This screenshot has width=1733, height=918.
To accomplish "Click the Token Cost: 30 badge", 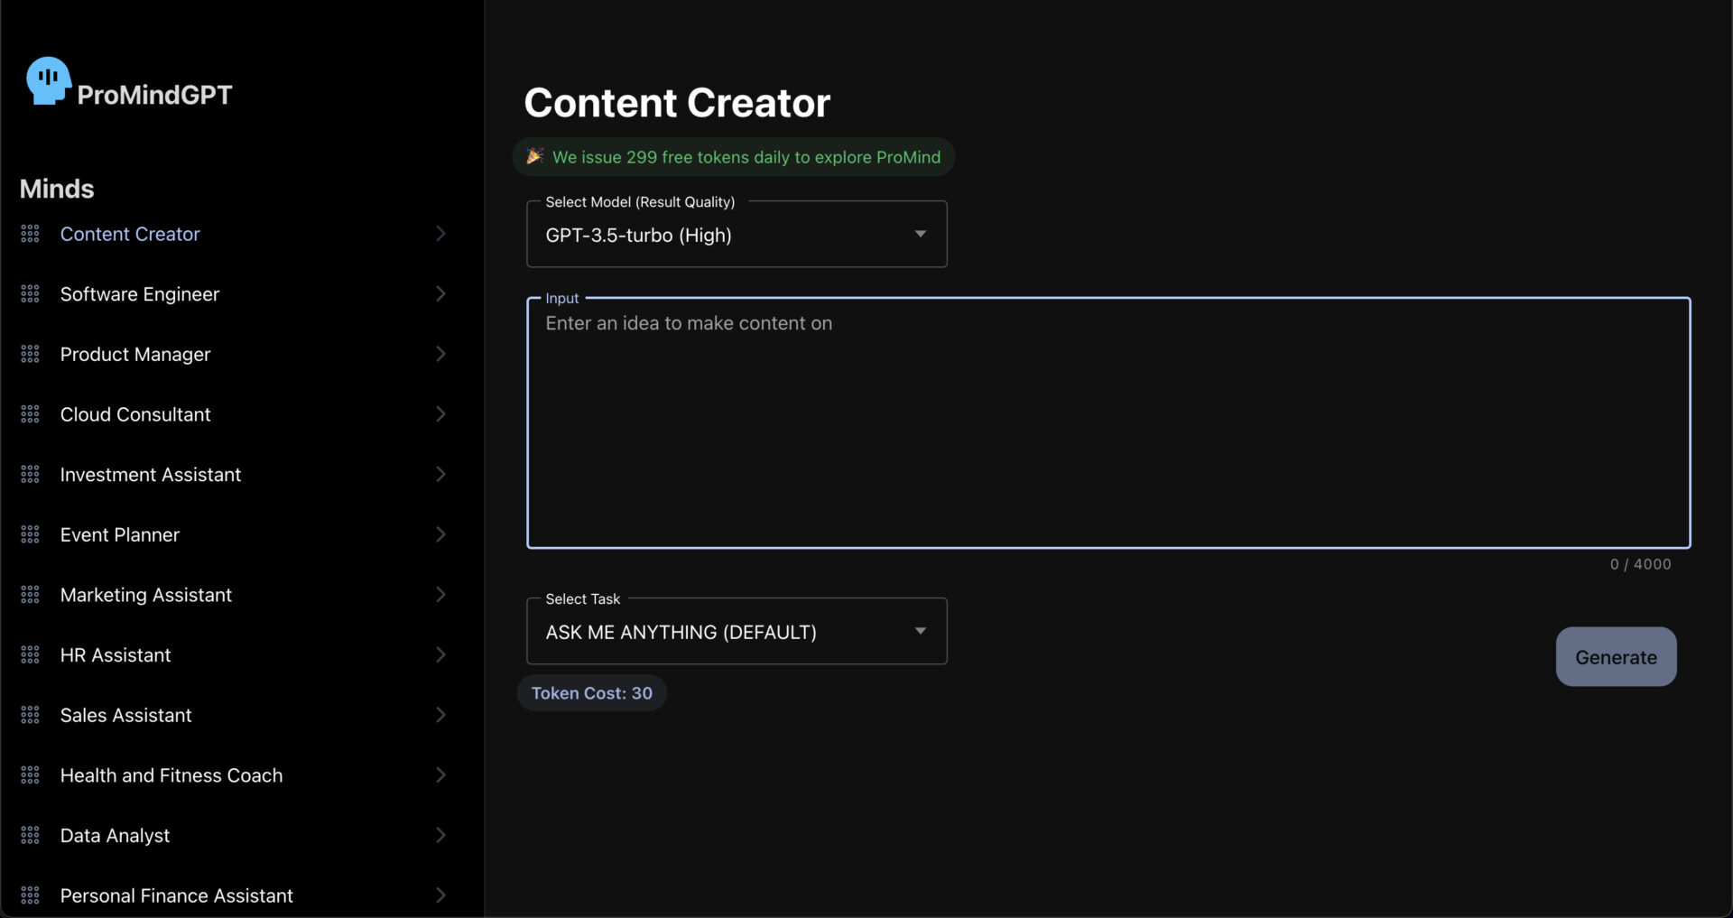I will click(x=592, y=693).
